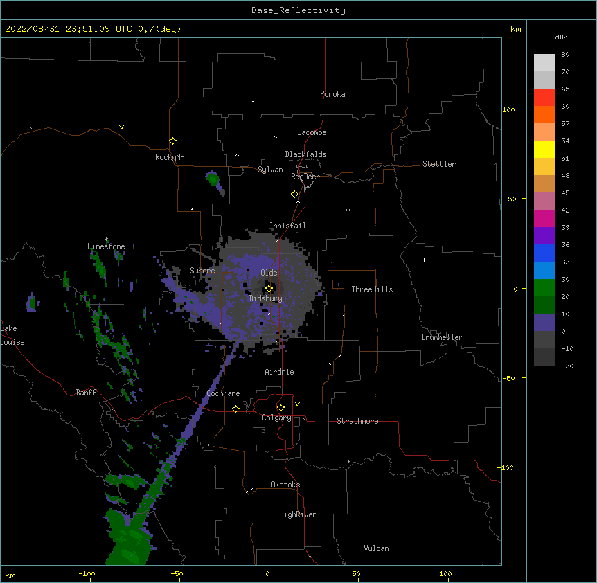Click the purple 10 dBZ legend swatch

tap(544, 323)
